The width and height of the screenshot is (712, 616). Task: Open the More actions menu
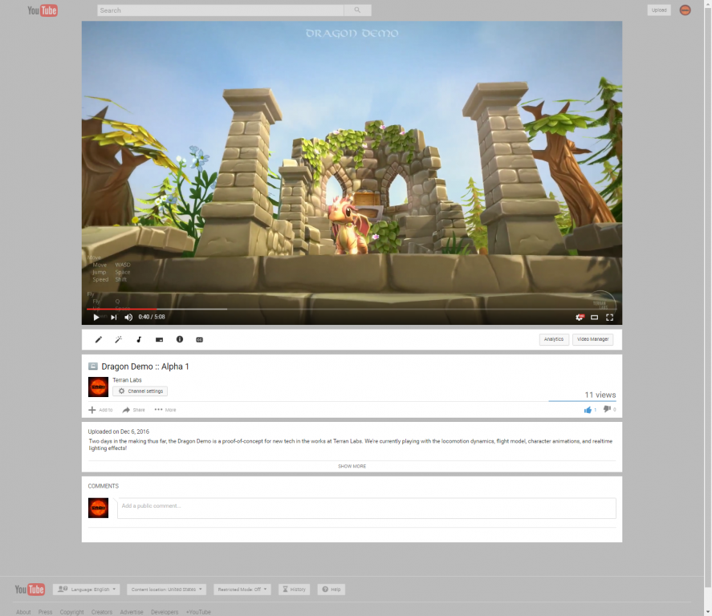click(x=165, y=410)
